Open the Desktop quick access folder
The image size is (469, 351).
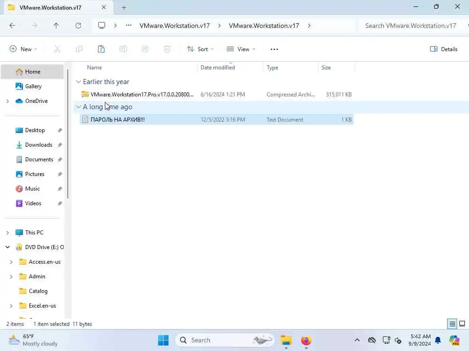[x=35, y=130]
